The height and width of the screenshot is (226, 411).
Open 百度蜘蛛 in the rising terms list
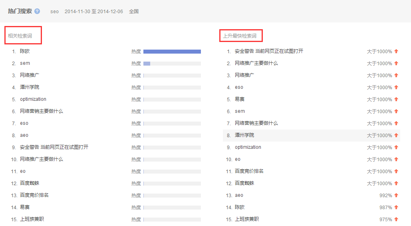pos(244,183)
